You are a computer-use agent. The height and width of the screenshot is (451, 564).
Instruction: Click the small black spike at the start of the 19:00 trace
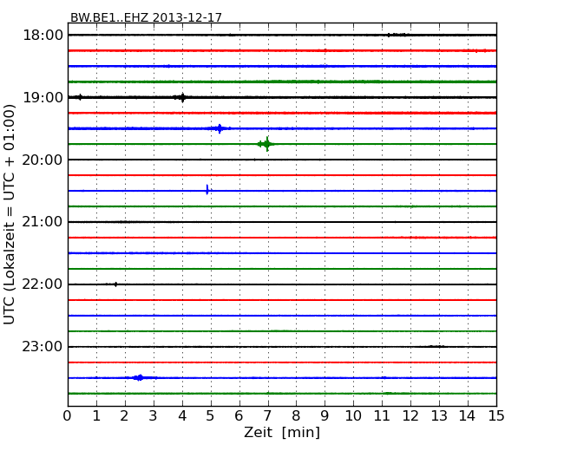(x=80, y=97)
